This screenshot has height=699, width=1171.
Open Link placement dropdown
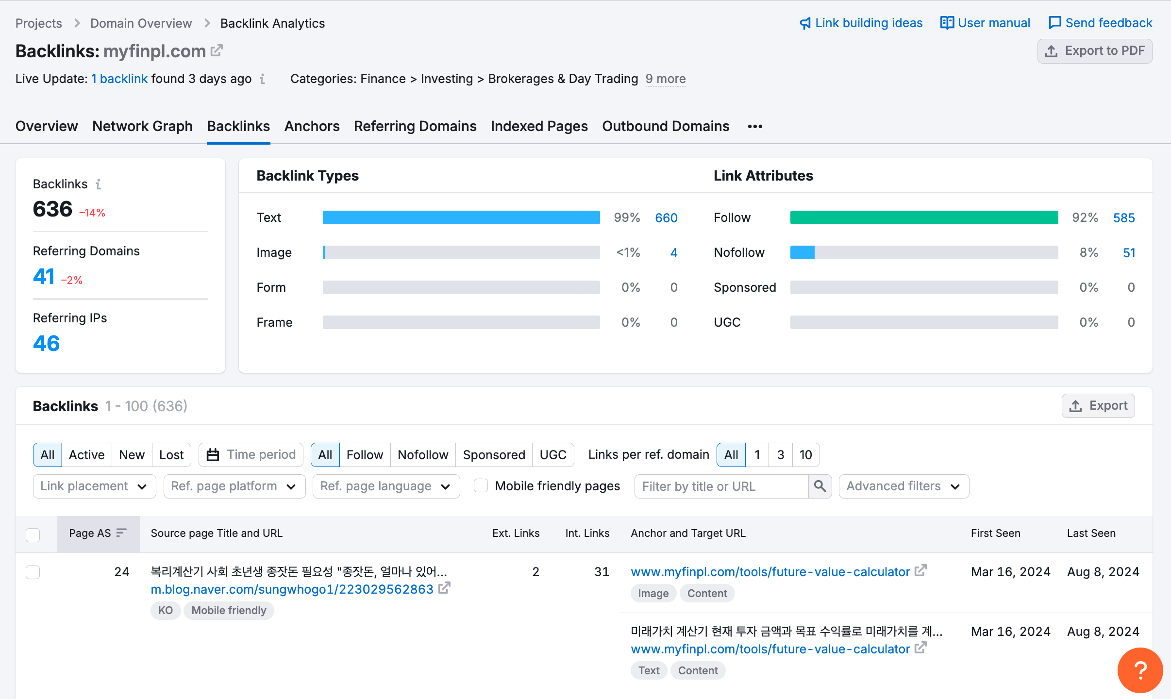click(x=94, y=486)
